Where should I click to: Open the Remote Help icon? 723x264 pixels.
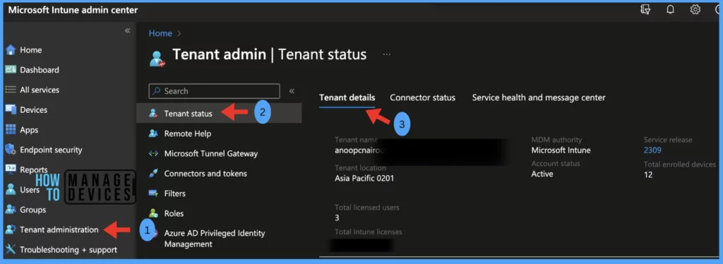(153, 133)
